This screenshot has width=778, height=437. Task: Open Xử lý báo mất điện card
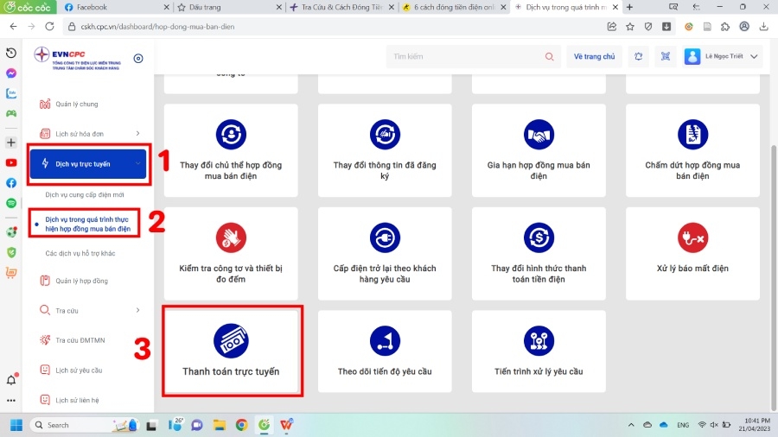coord(692,253)
